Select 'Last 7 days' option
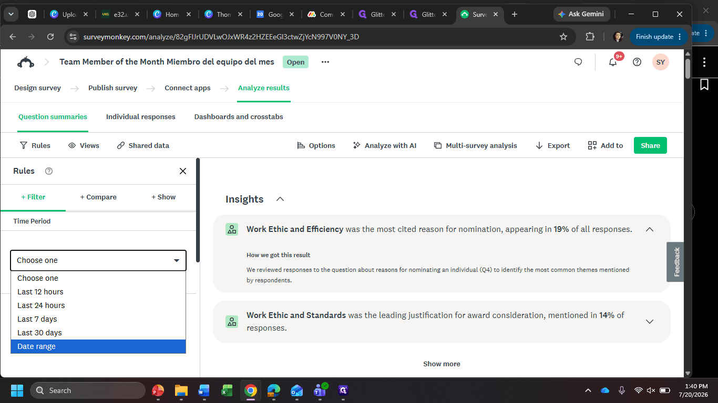This screenshot has height=403, width=718. (98, 319)
